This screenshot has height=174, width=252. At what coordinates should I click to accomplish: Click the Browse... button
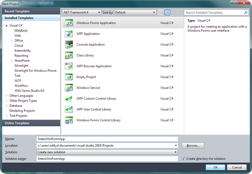(x=193, y=145)
